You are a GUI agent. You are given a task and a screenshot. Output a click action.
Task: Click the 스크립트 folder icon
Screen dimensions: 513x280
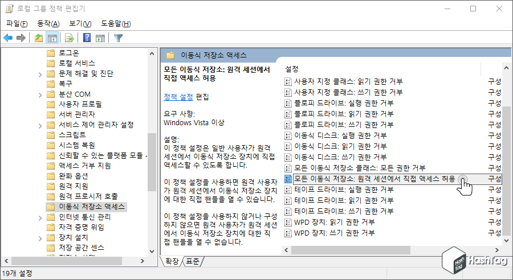tap(51, 135)
